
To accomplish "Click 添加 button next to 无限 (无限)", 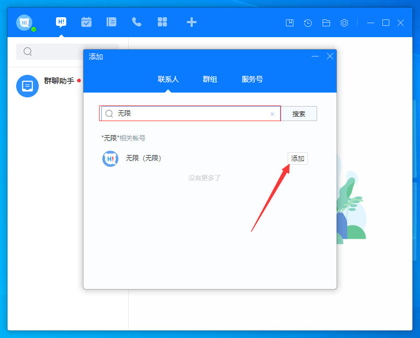I will [298, 159].
